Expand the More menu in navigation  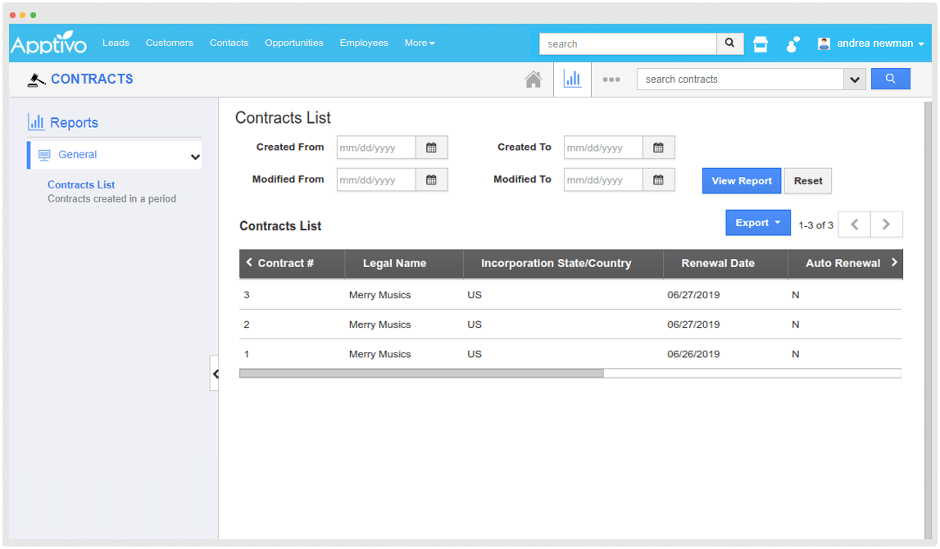click(419, 43)
